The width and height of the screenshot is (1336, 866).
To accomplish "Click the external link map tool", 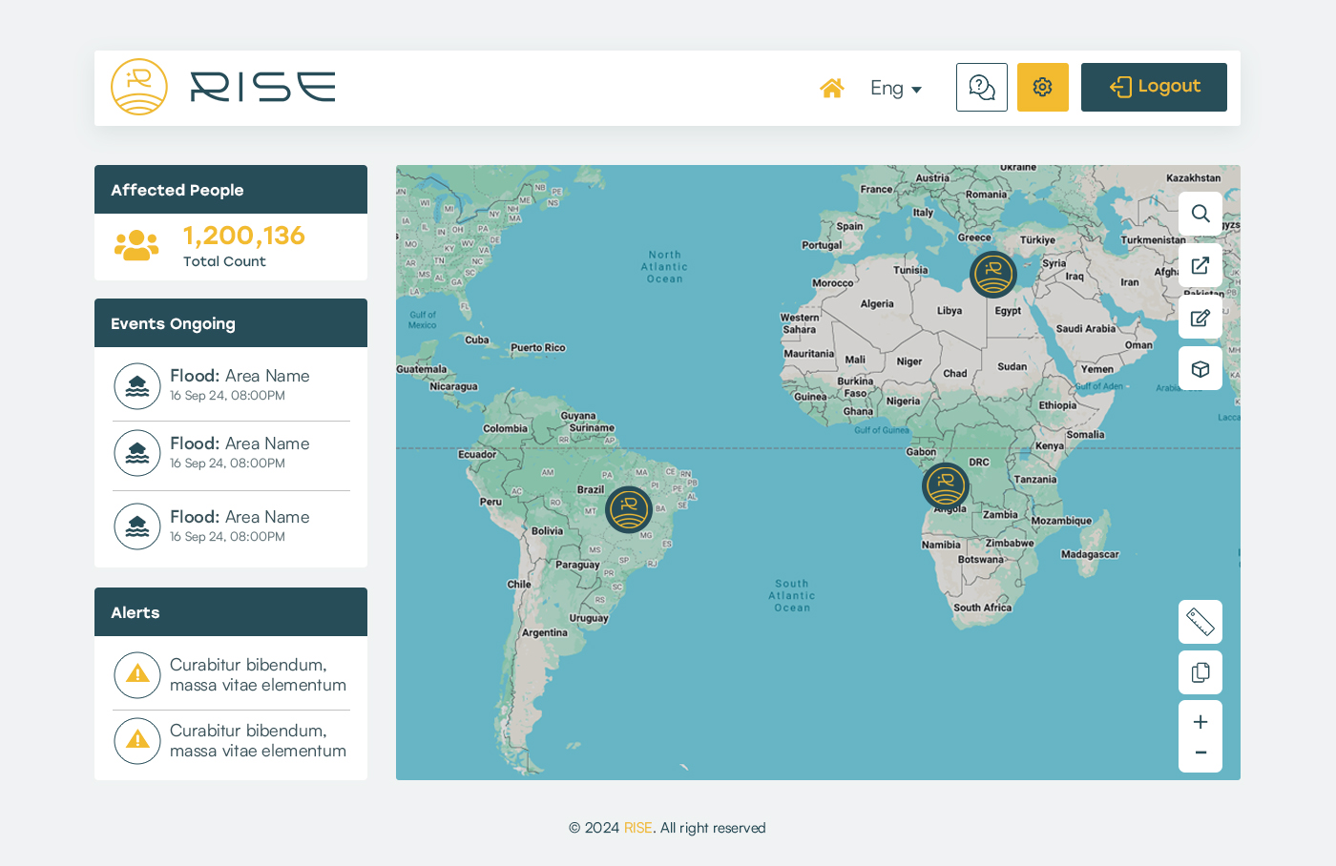I will point(1200,265).
